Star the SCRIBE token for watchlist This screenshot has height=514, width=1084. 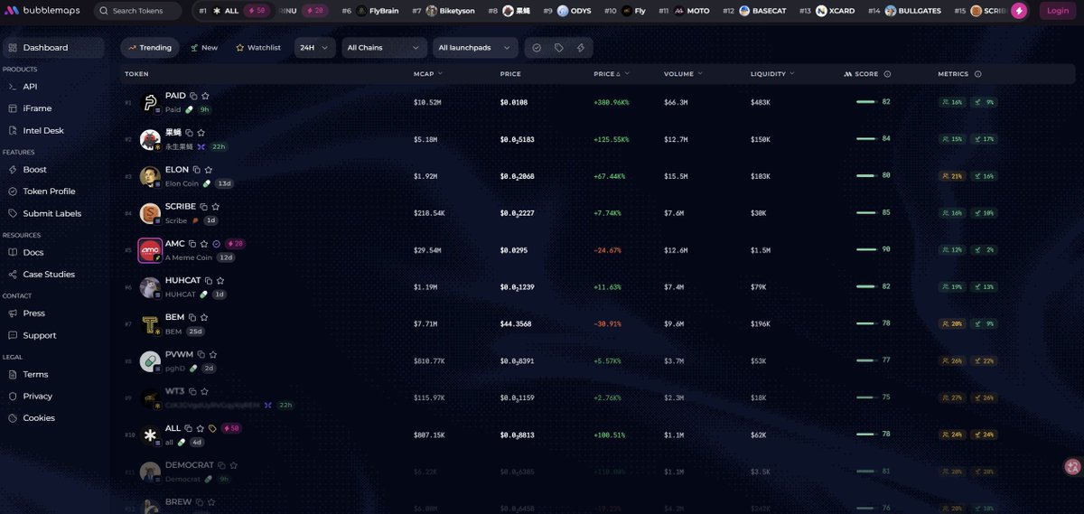pyautogui.click(x=215, y=207)
